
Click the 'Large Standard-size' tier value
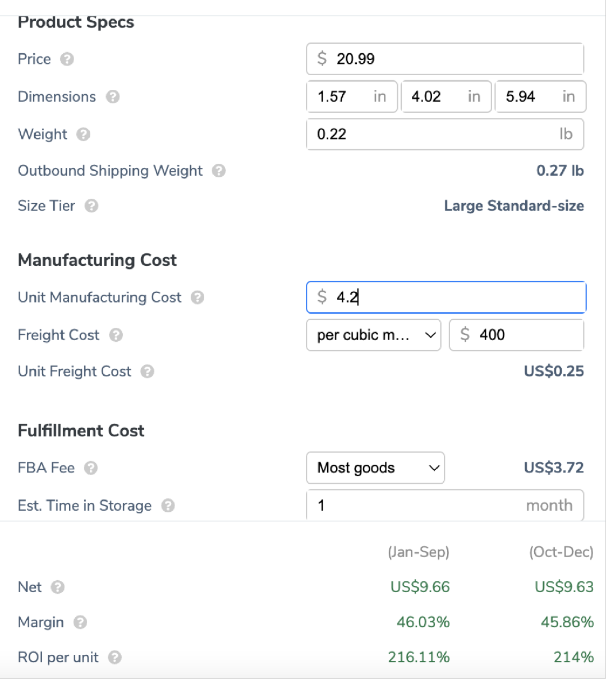514,206
